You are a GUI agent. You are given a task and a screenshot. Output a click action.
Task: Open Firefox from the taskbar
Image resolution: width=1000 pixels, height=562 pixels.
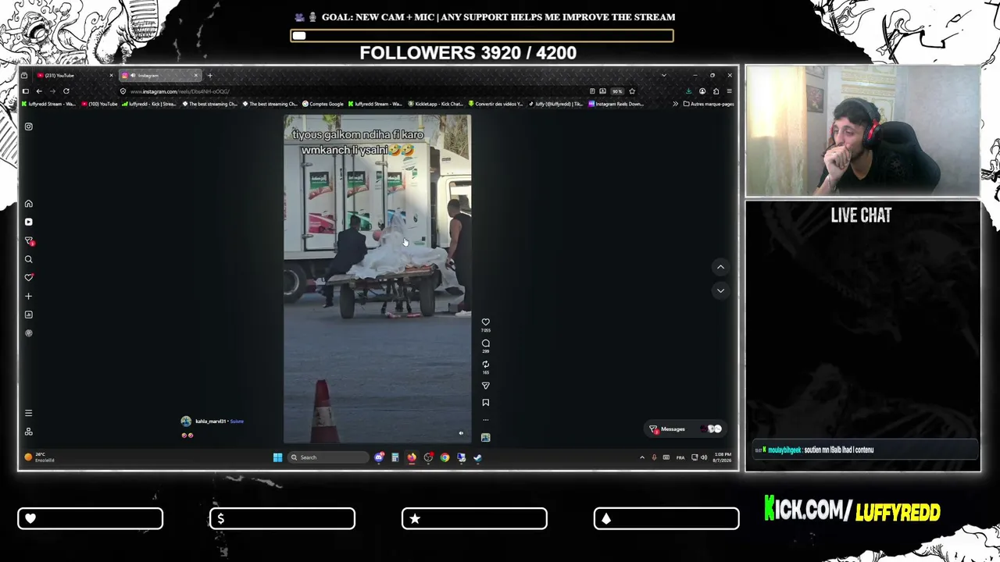412,457
